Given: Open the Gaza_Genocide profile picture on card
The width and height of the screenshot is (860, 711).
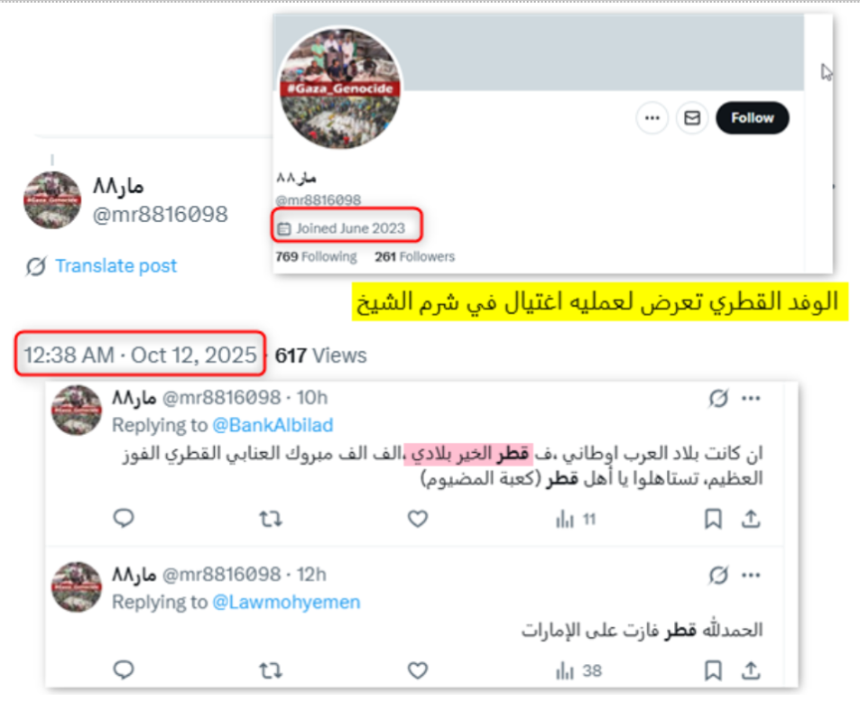Looking at the screenshot, I should point(340,88).
